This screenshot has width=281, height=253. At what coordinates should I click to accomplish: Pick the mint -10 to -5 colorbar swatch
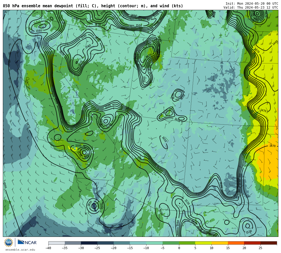(154, 243)
